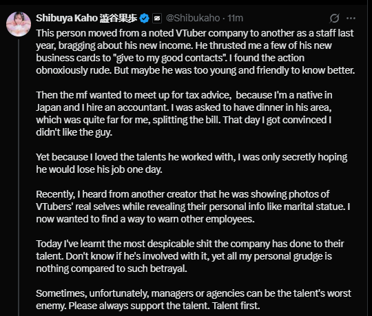Viewport: 372px width, 316px height.
Task: Click the 11m timestamp
Action: click(235, 18)
